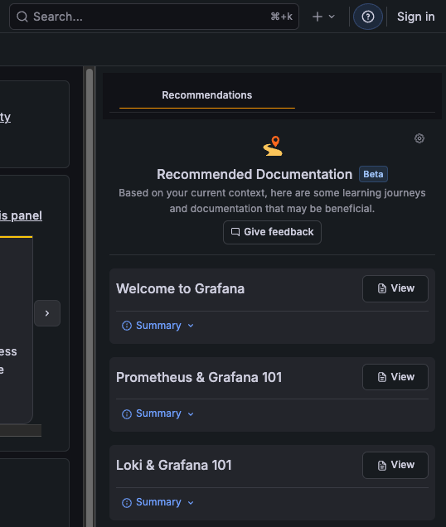The image size is (446, 527).
Task: Click the Sign in link
Action: click(x=415, y=17)
